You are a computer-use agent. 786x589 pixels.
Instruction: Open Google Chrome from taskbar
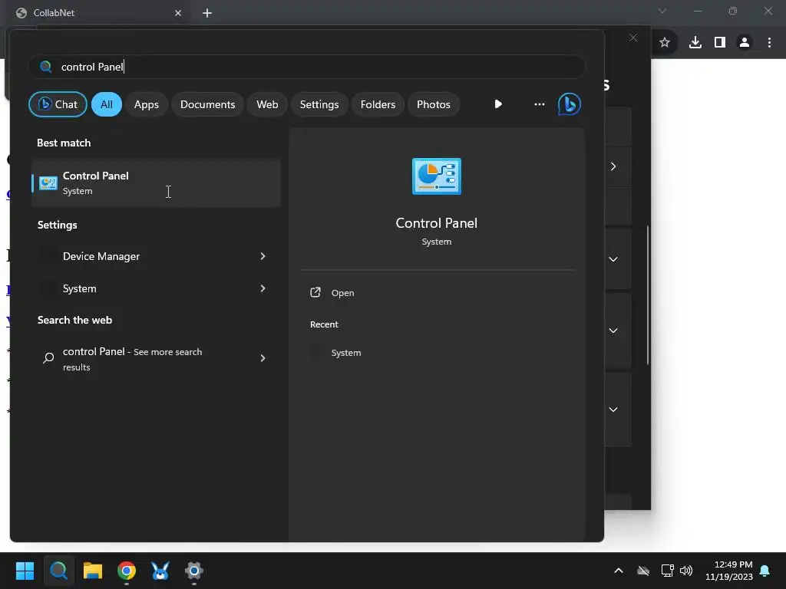[x=127, y=571]
